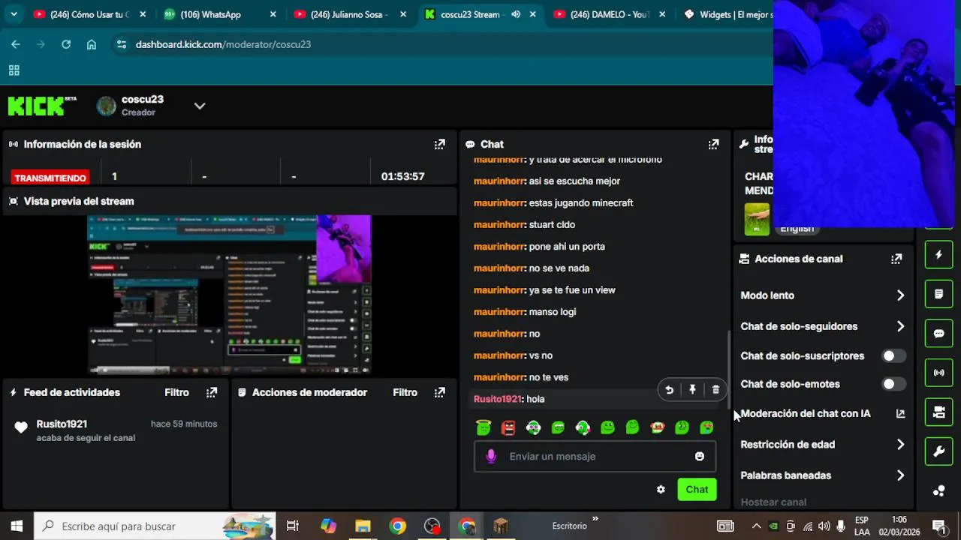Expand Palabras baneadas options

pos(900,475)
